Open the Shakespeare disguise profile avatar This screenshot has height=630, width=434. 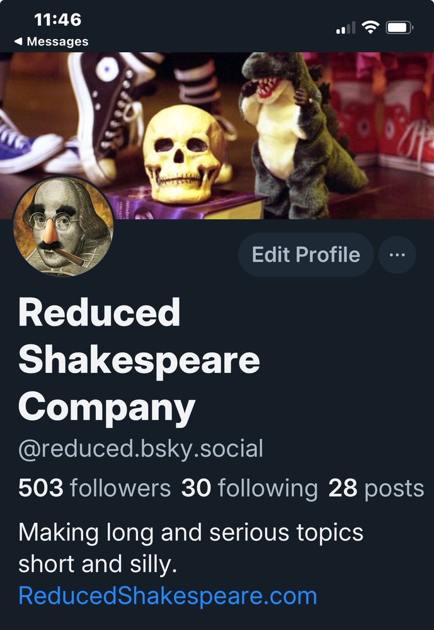(x=64, y=227)
